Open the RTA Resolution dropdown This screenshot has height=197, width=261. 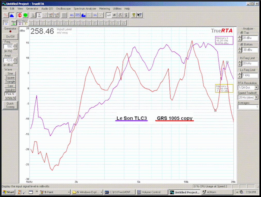[256, 87]
